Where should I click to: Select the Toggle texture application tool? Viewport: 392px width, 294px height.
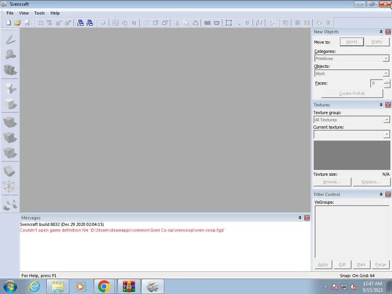coord(10,122)
